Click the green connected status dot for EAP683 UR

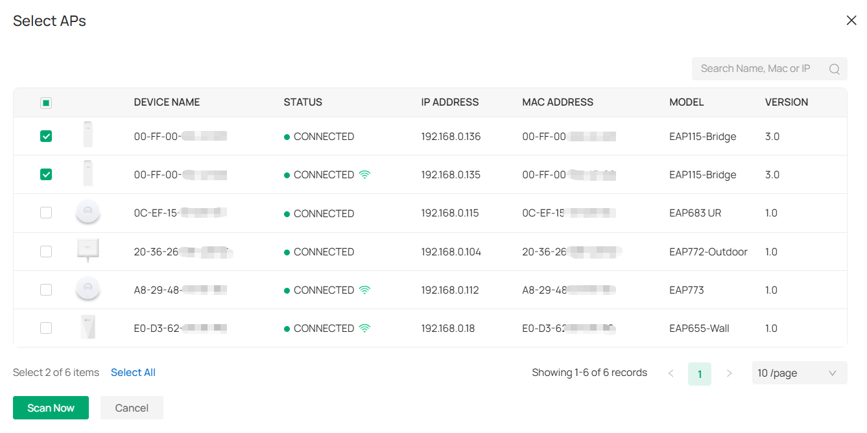(x=287, y=213)
